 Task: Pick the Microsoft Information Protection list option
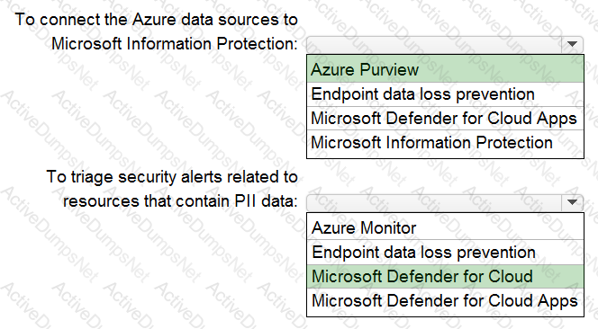pos(445,143)
